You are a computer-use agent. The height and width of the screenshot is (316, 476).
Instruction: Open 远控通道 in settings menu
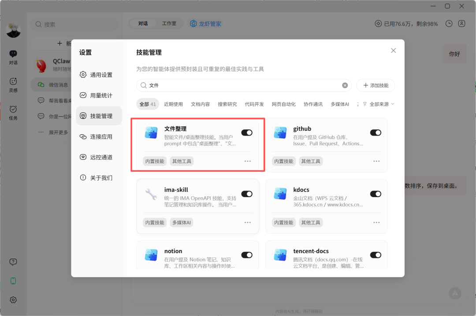click(99, 157)
